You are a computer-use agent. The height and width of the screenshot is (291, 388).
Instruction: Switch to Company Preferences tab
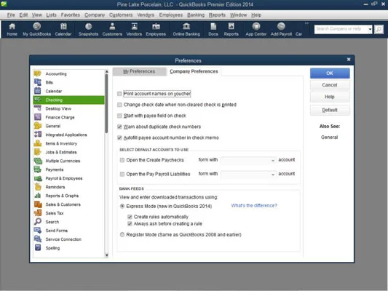click(194, 71)
